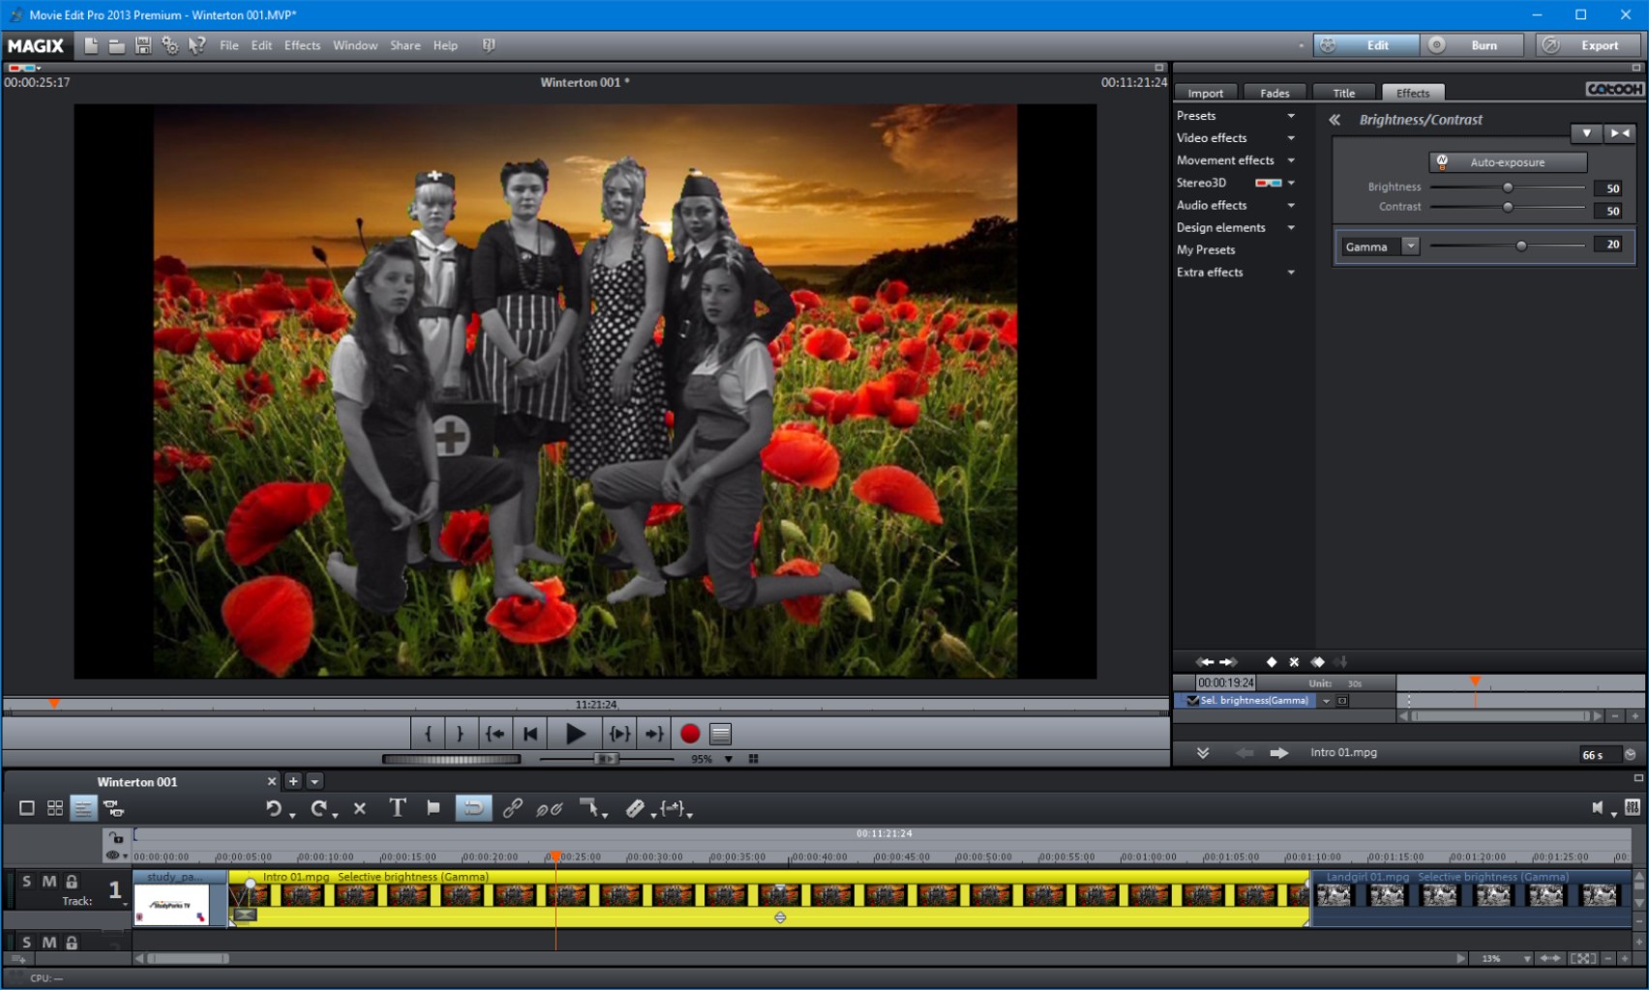Open the Stereo3D dropdown arrow
Screen dimensions: 1649x990
(x=1291, y=183)
